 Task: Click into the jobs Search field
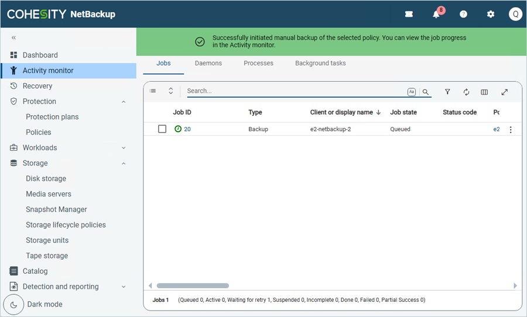[x=293, y=91]
